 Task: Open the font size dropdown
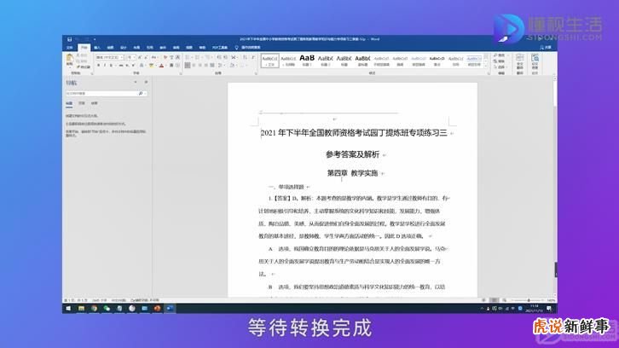click(134, 57)
